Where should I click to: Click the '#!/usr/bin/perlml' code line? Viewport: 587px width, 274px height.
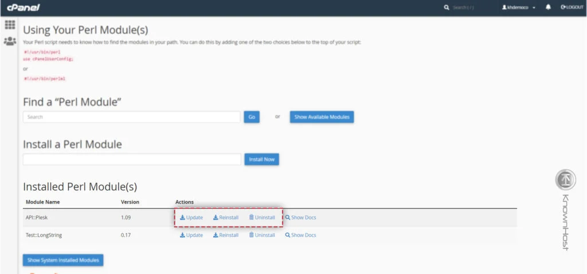click(45, 79)
